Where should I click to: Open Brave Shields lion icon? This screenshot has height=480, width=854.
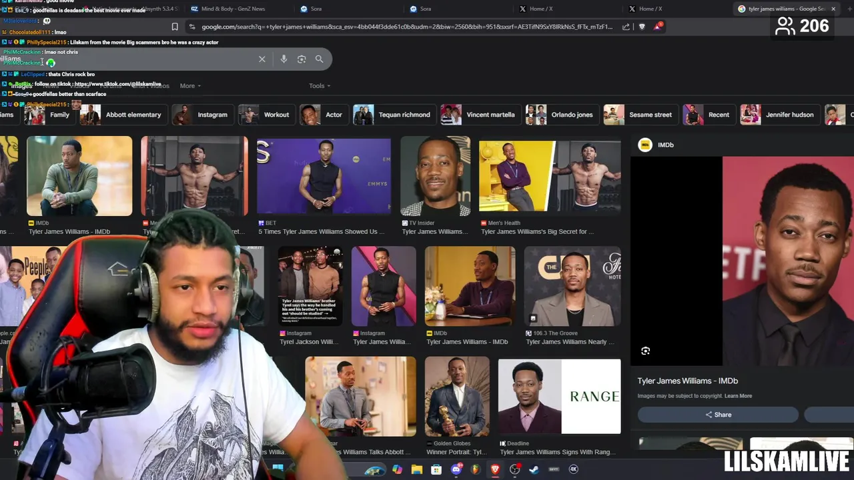pyautogui.click(x=642, y=27)
